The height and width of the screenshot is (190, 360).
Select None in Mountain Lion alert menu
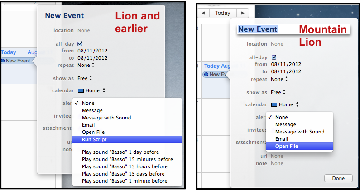click(x=299, y=117)
